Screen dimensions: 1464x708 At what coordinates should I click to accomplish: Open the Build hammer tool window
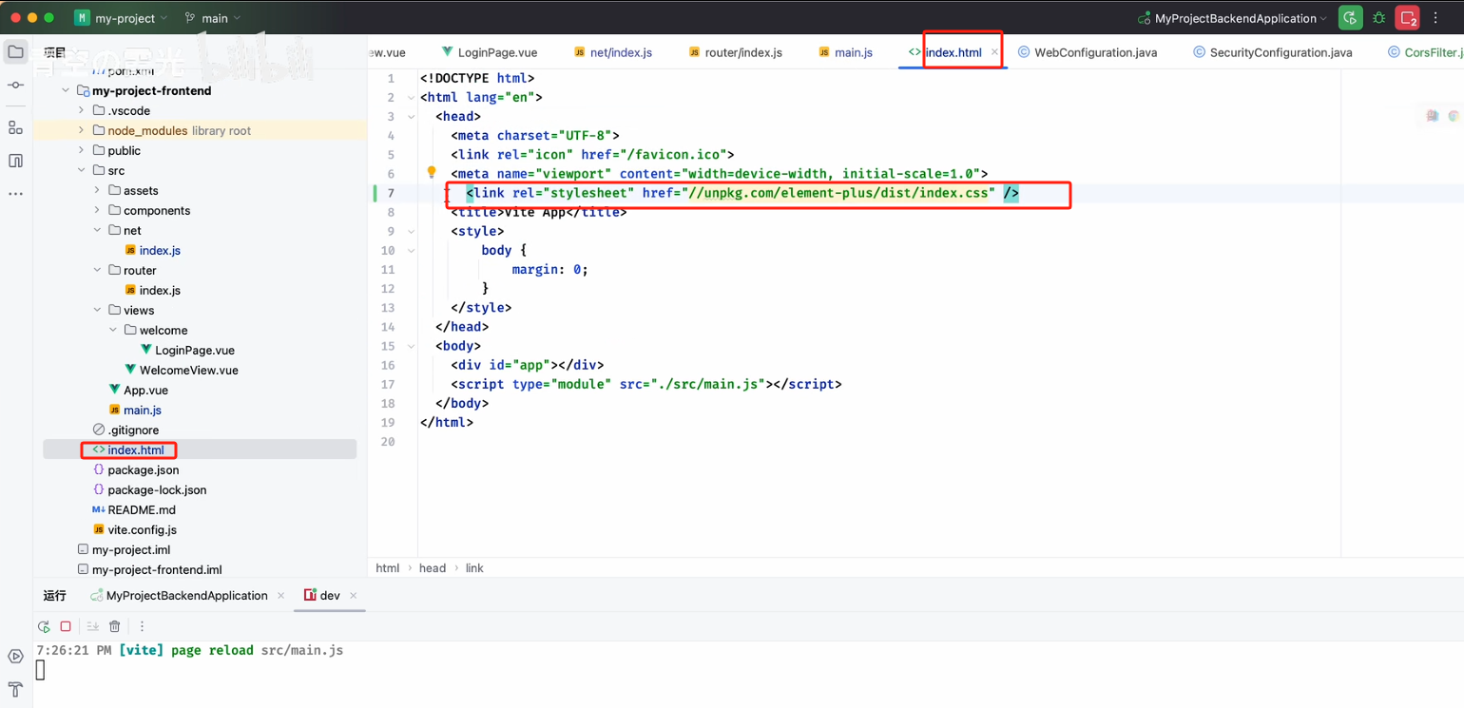(15, 690)
